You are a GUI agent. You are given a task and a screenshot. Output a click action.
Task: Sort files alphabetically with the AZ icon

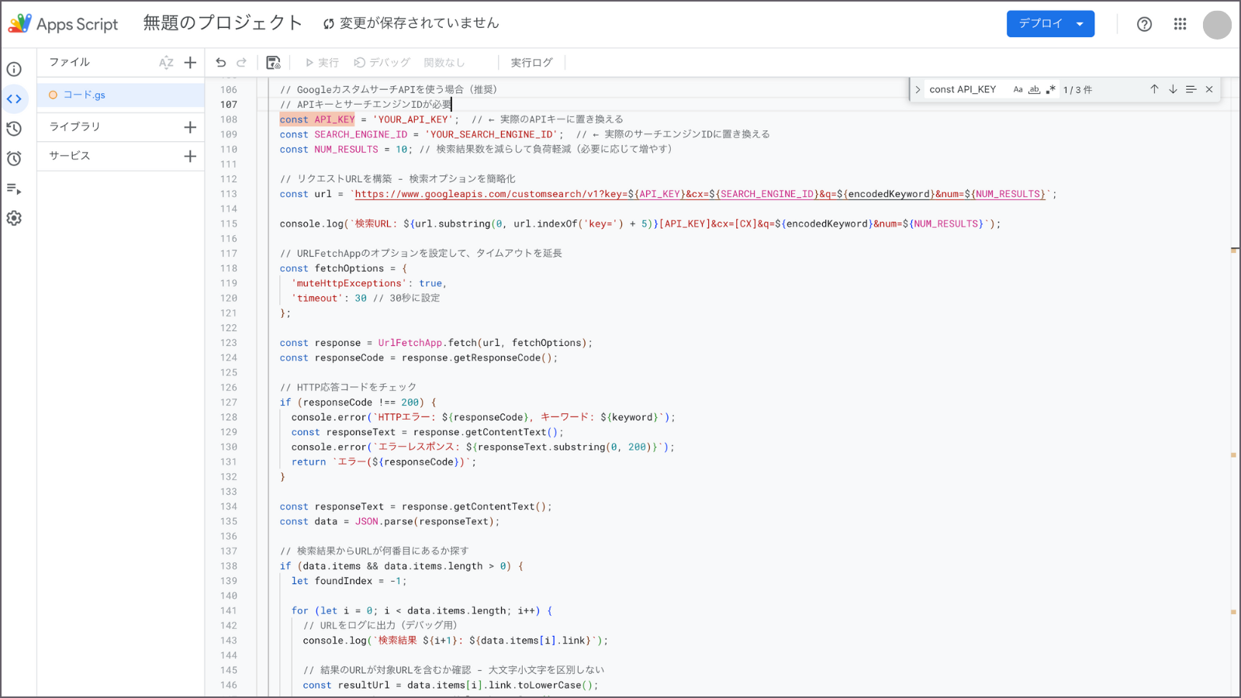[166, 63]
